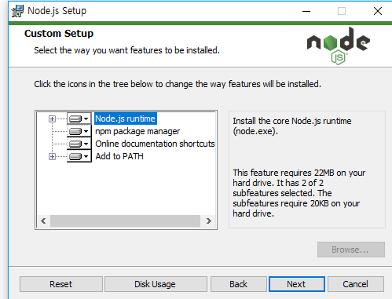This screenshot has height=299, width=392.
Task: Select the Add to PATH feature
Action: [119, 156]
